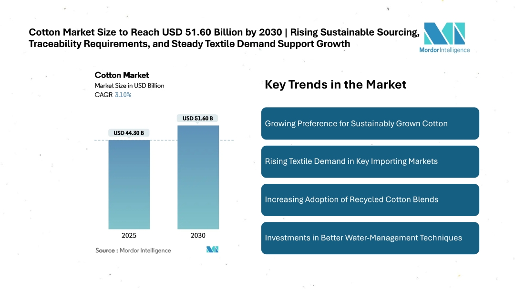
Task: Click the Source: Mordor Intelligence link
Action: 133,250
